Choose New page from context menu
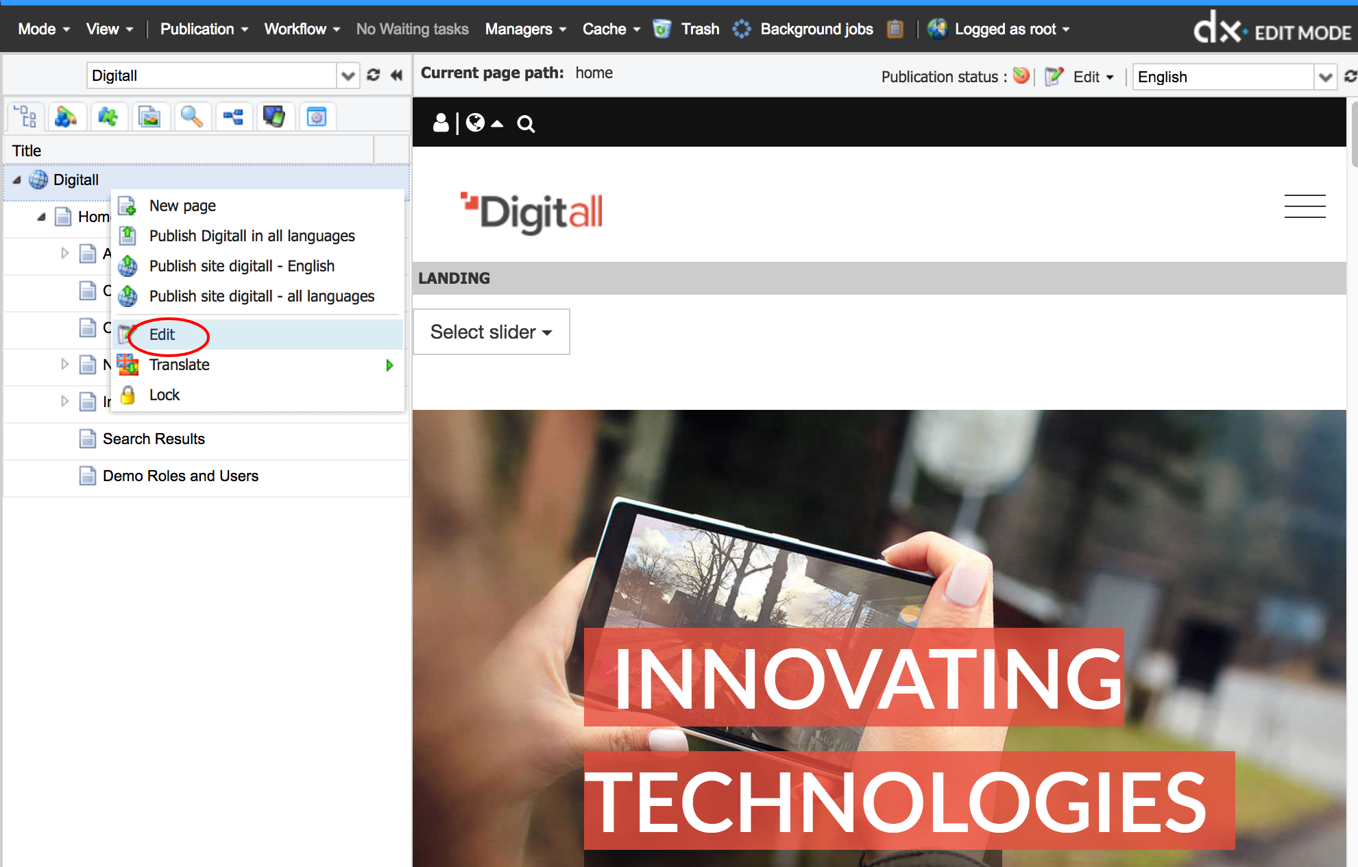The width and height of the screenshot is (1358, 867). tap(258, 206)
